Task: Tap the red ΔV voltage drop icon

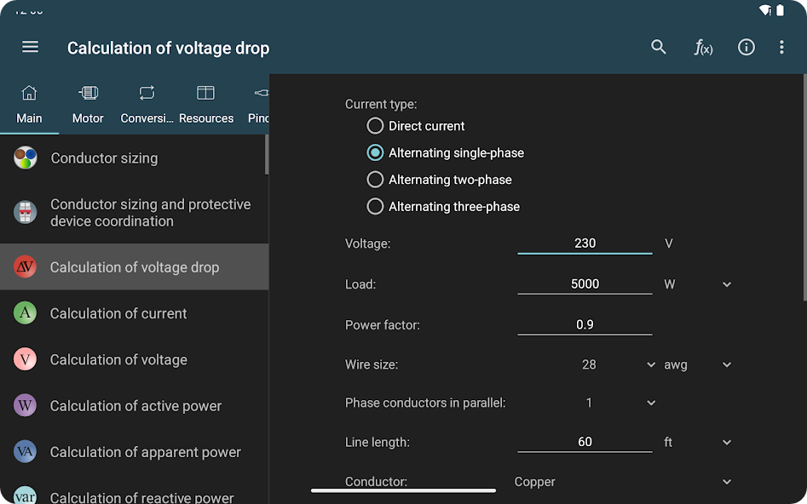Action: coord(26,267)
